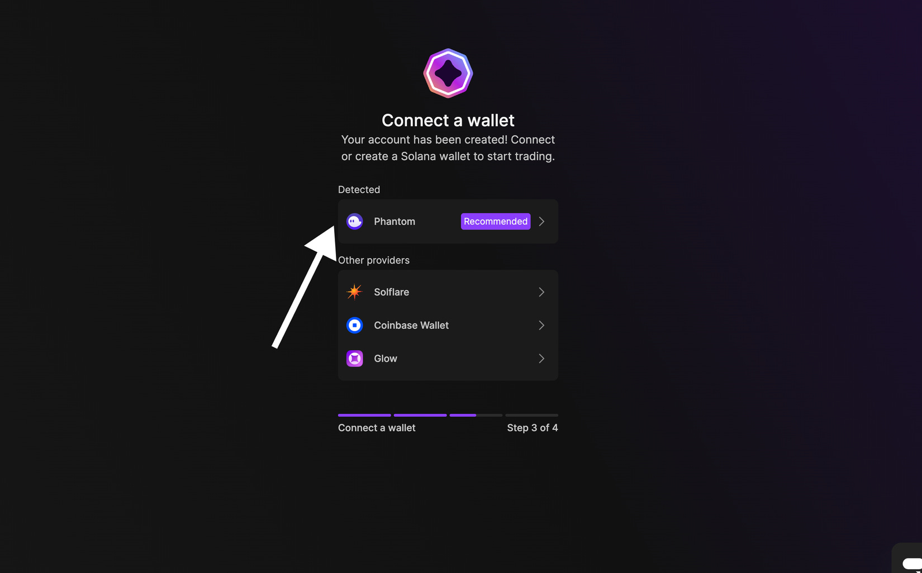922x573 pixels.
Task: Open the Glow wallet chevron
Action: pyautogui.click(x=541, y=359)
